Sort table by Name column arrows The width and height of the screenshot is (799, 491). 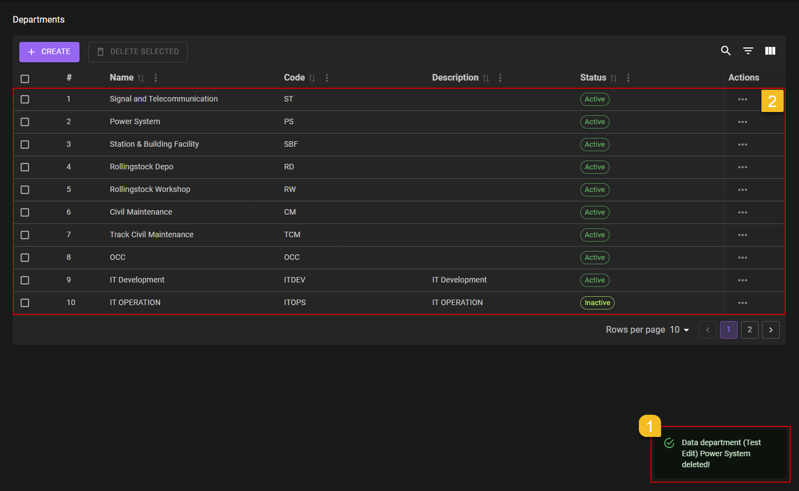pos(141,78)
